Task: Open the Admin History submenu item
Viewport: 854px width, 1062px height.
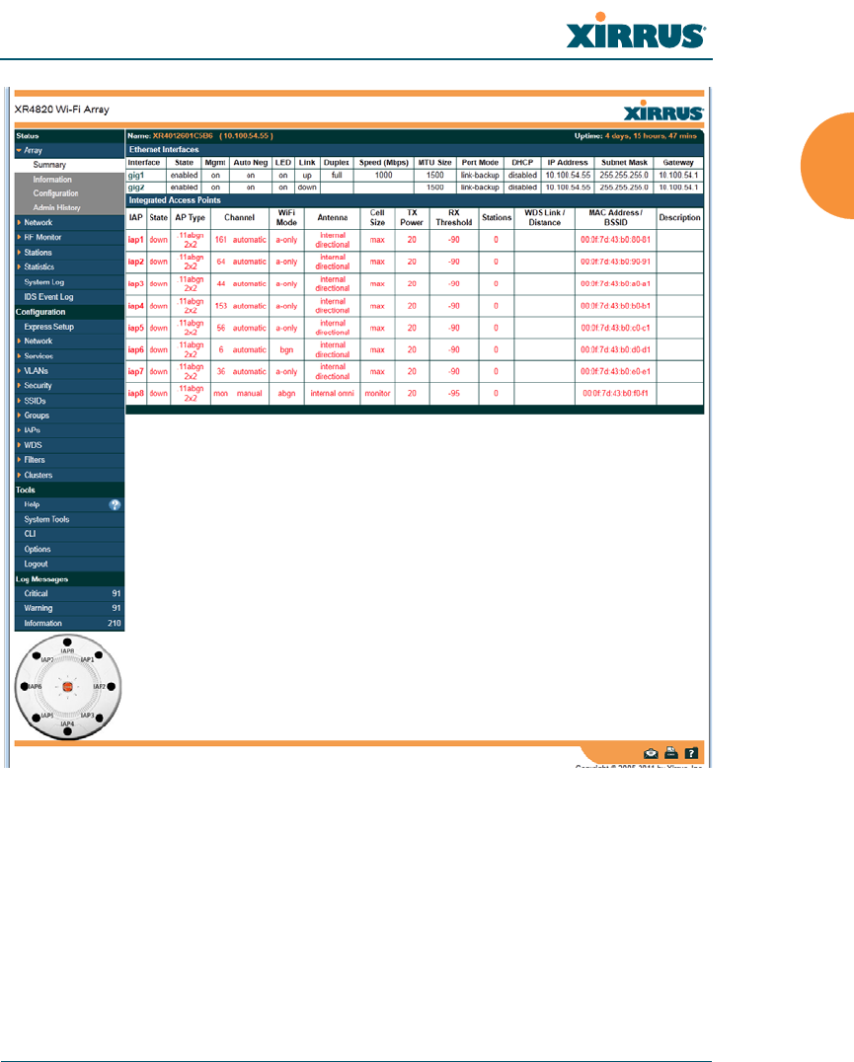Action: point(57,208)
